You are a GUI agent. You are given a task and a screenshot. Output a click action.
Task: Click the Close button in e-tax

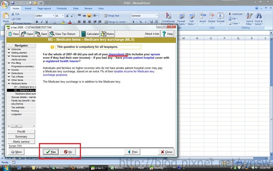(x=166, y=152)
